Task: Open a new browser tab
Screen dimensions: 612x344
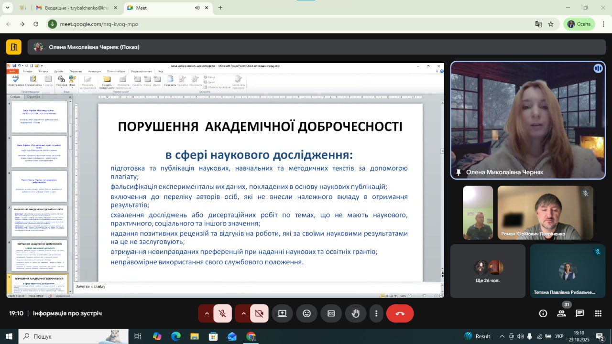Action: (x=220, y=8)
